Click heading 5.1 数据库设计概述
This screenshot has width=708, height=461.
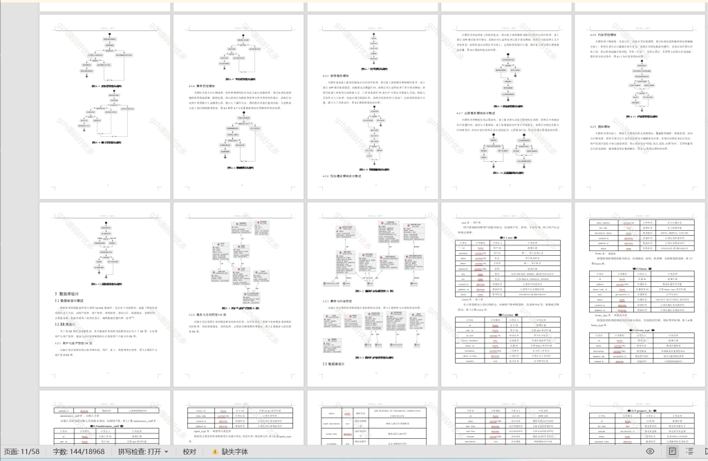pos(69,301)
